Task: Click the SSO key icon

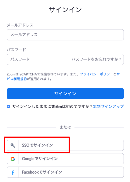Action: tap(13, 145)
